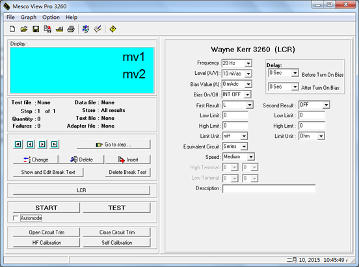This screenshot has width=359, height=267.
Task: Click the blue settings toolbar icon
Action: (x=86, y=29)
